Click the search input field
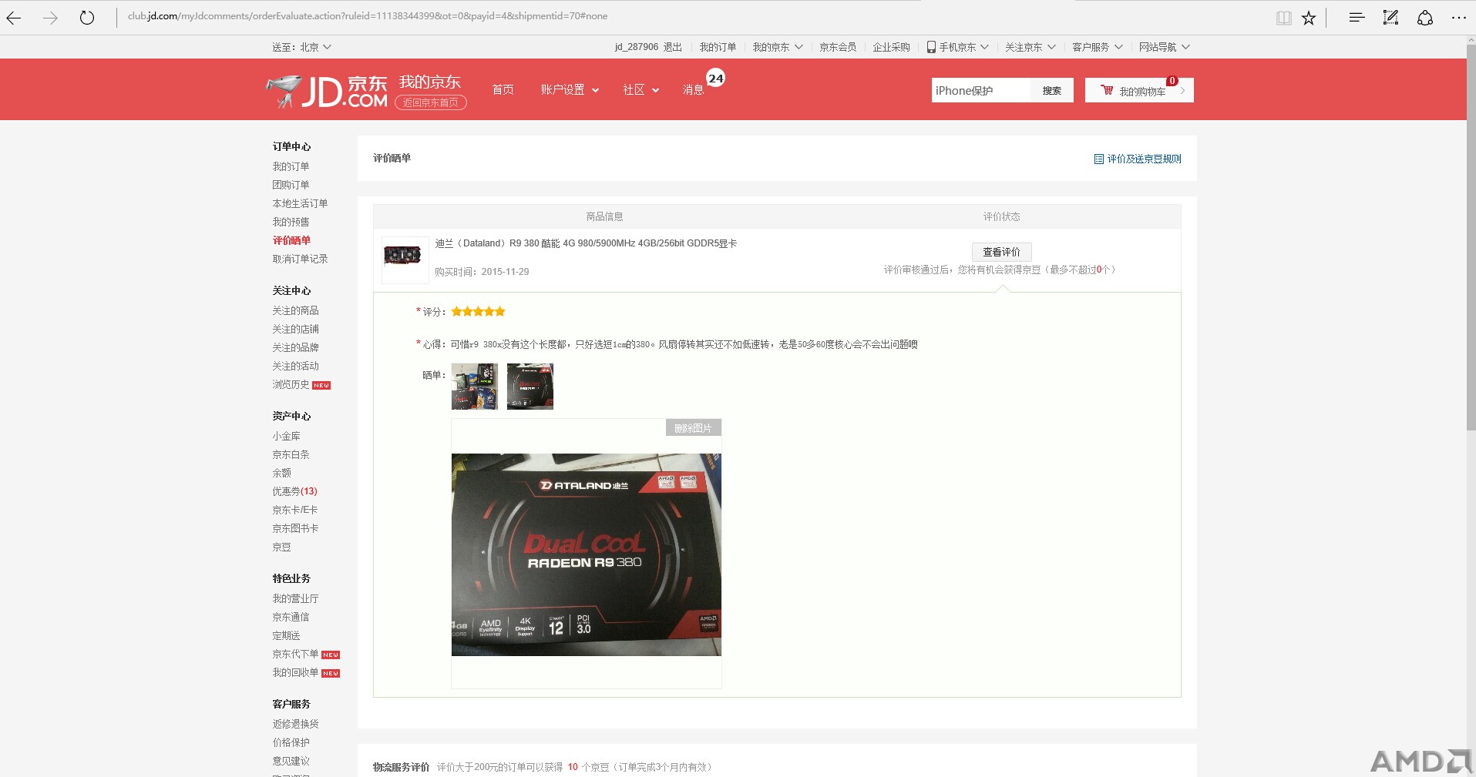Viewport: 1476px width, 777px height. 981,91
